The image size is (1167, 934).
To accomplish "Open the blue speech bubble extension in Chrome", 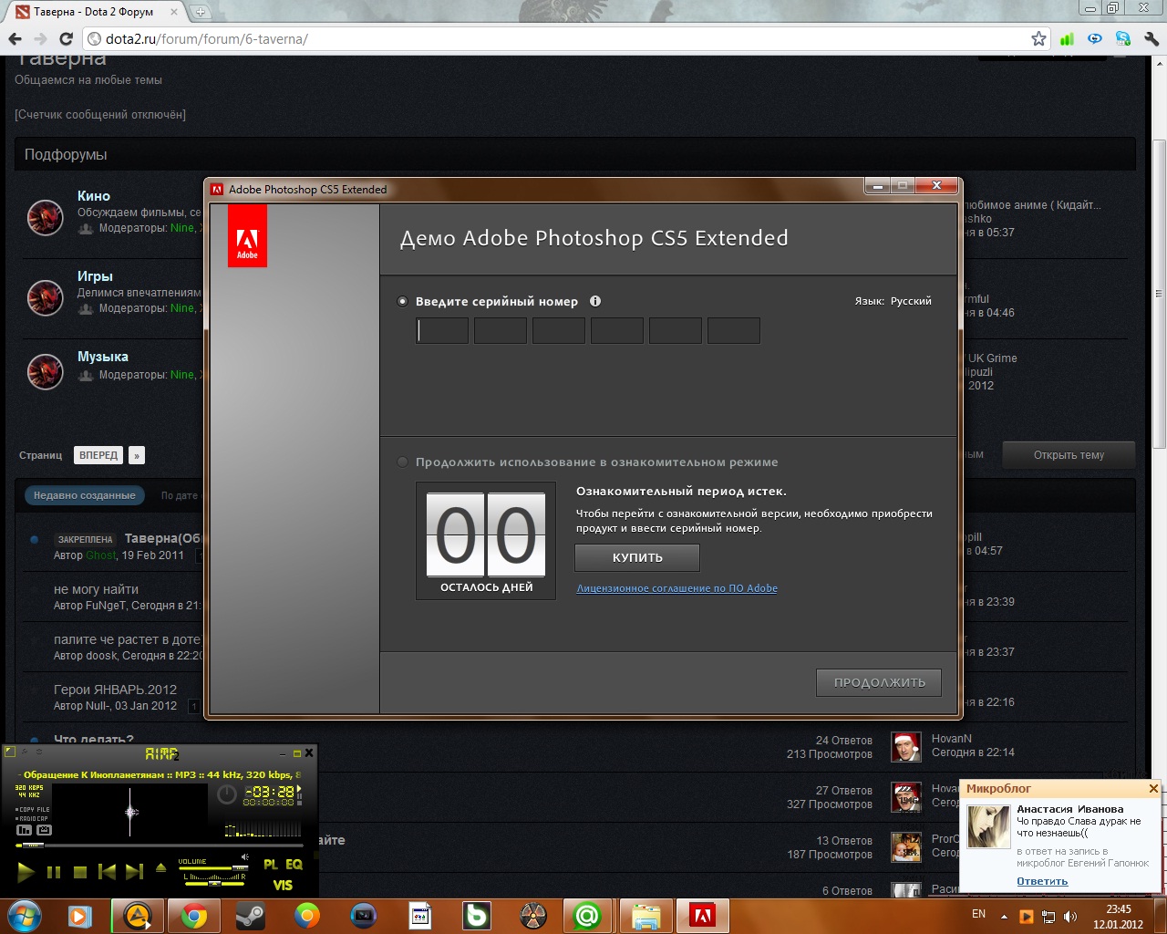I will pyautogui.click(x=1095, y=39).
